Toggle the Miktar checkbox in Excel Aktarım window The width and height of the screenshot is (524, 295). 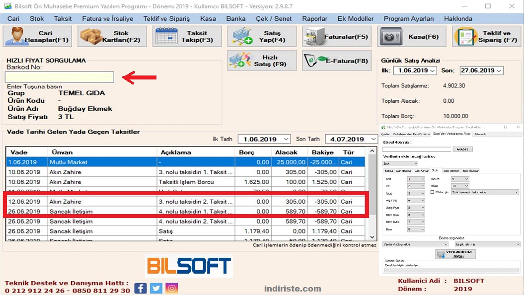pos(432,192)
